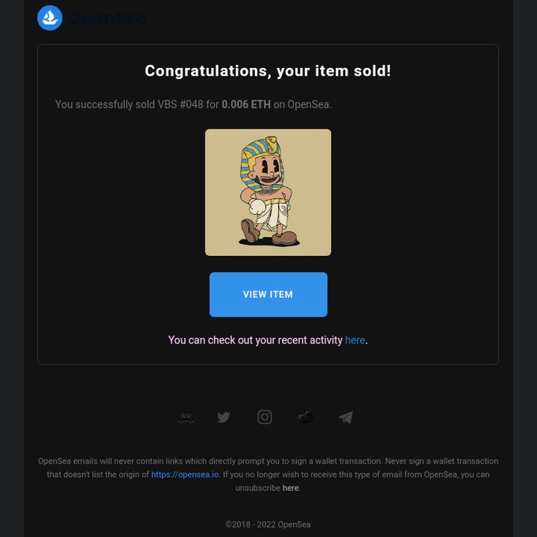The image size is (537, 537).
Task: Open the Twitter bird icon
Action: pos(223,418)
